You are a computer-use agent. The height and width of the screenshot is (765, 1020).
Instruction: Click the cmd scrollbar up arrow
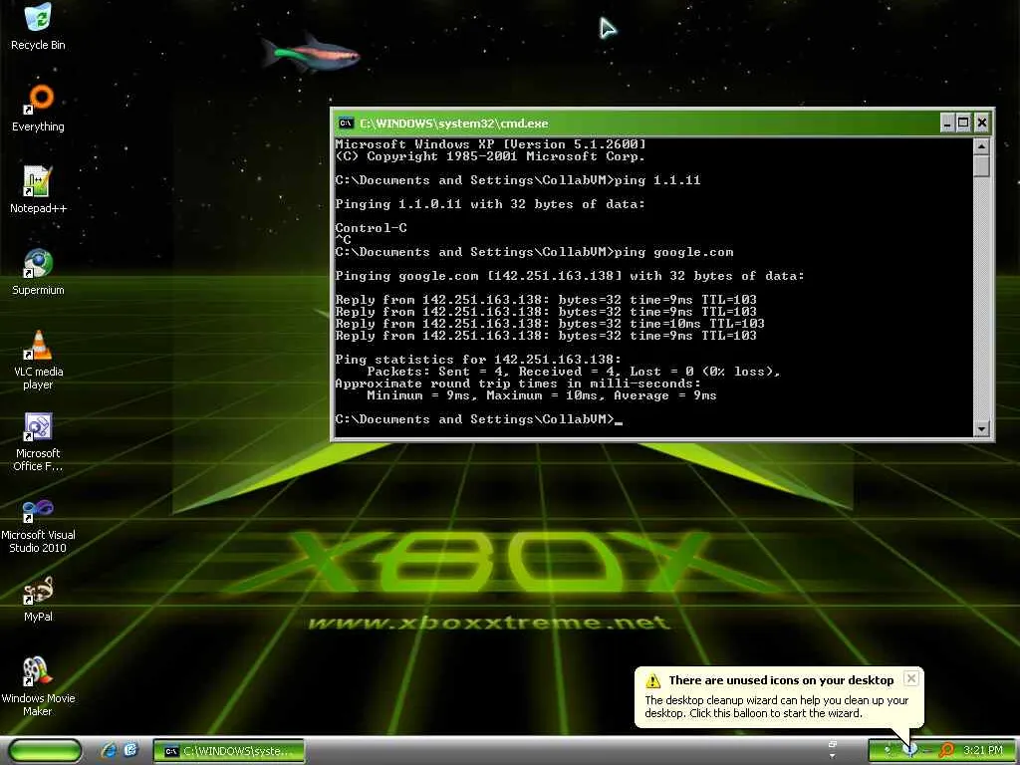(981, 145)
